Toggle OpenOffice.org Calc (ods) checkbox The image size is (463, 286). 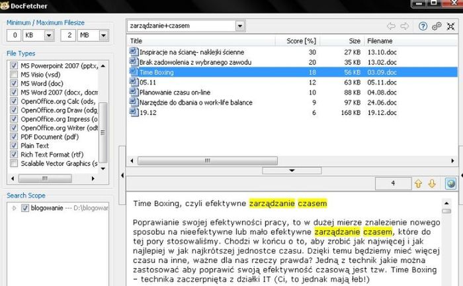pyautogui.click(x=14, y=101)
